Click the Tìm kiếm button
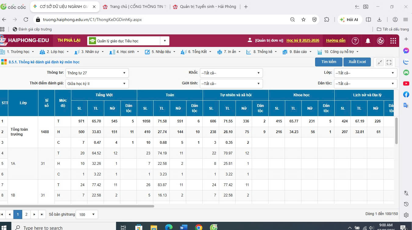Screen dimensions: 412x230 tap(329, 62)
